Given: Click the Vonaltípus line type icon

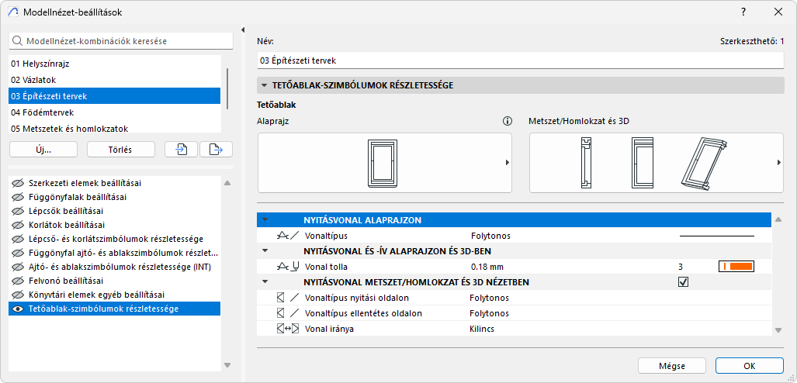Looking at the screenshot, I should tap(287, 235).
